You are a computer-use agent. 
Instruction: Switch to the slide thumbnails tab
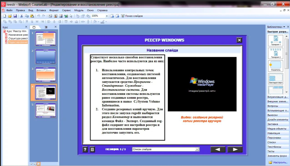coord(34,27)
